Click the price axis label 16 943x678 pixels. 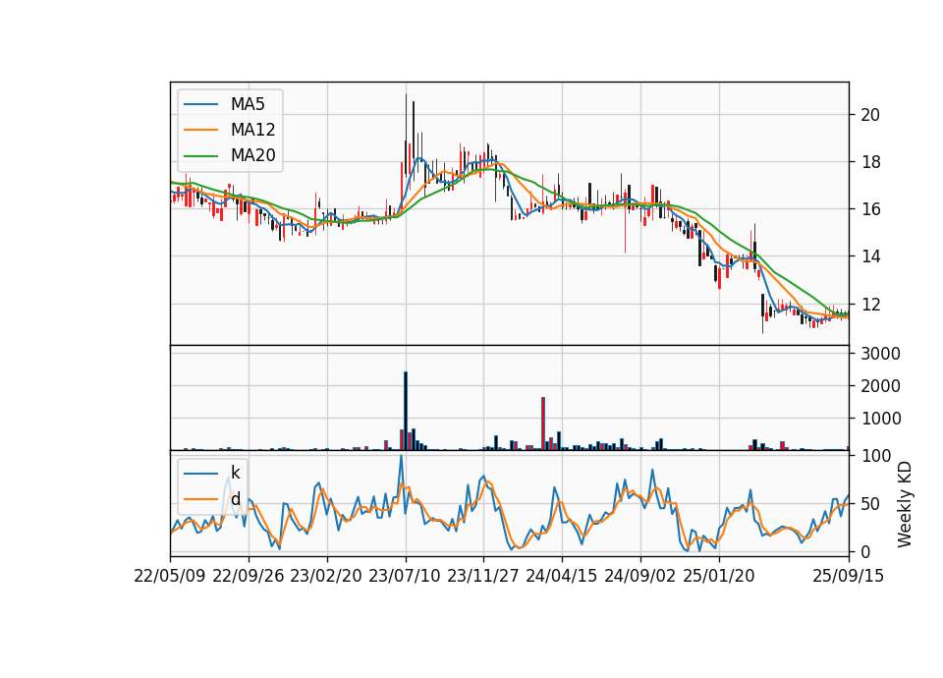[x=870, y=209]
